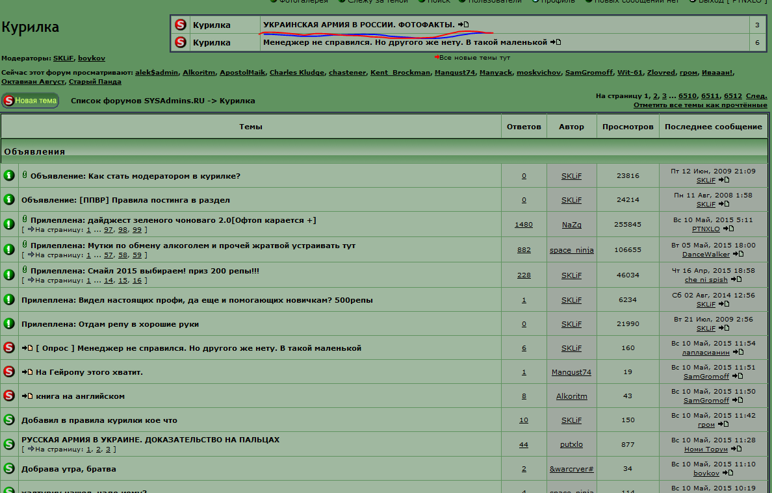The width and height of the screenshot is (772, 493).
Task: Click paperclip icon on дайджест зеленого чоноваго topic
Action: [x=25, y=219]
